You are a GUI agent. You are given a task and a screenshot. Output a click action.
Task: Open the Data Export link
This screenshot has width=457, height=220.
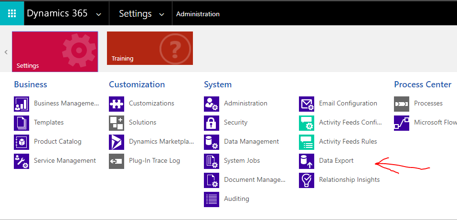point(336,160)
